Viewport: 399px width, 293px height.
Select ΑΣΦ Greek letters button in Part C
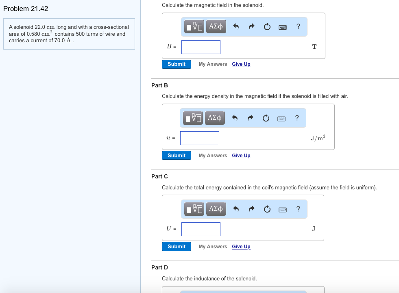pyautogui.click(x=216, y=209)
